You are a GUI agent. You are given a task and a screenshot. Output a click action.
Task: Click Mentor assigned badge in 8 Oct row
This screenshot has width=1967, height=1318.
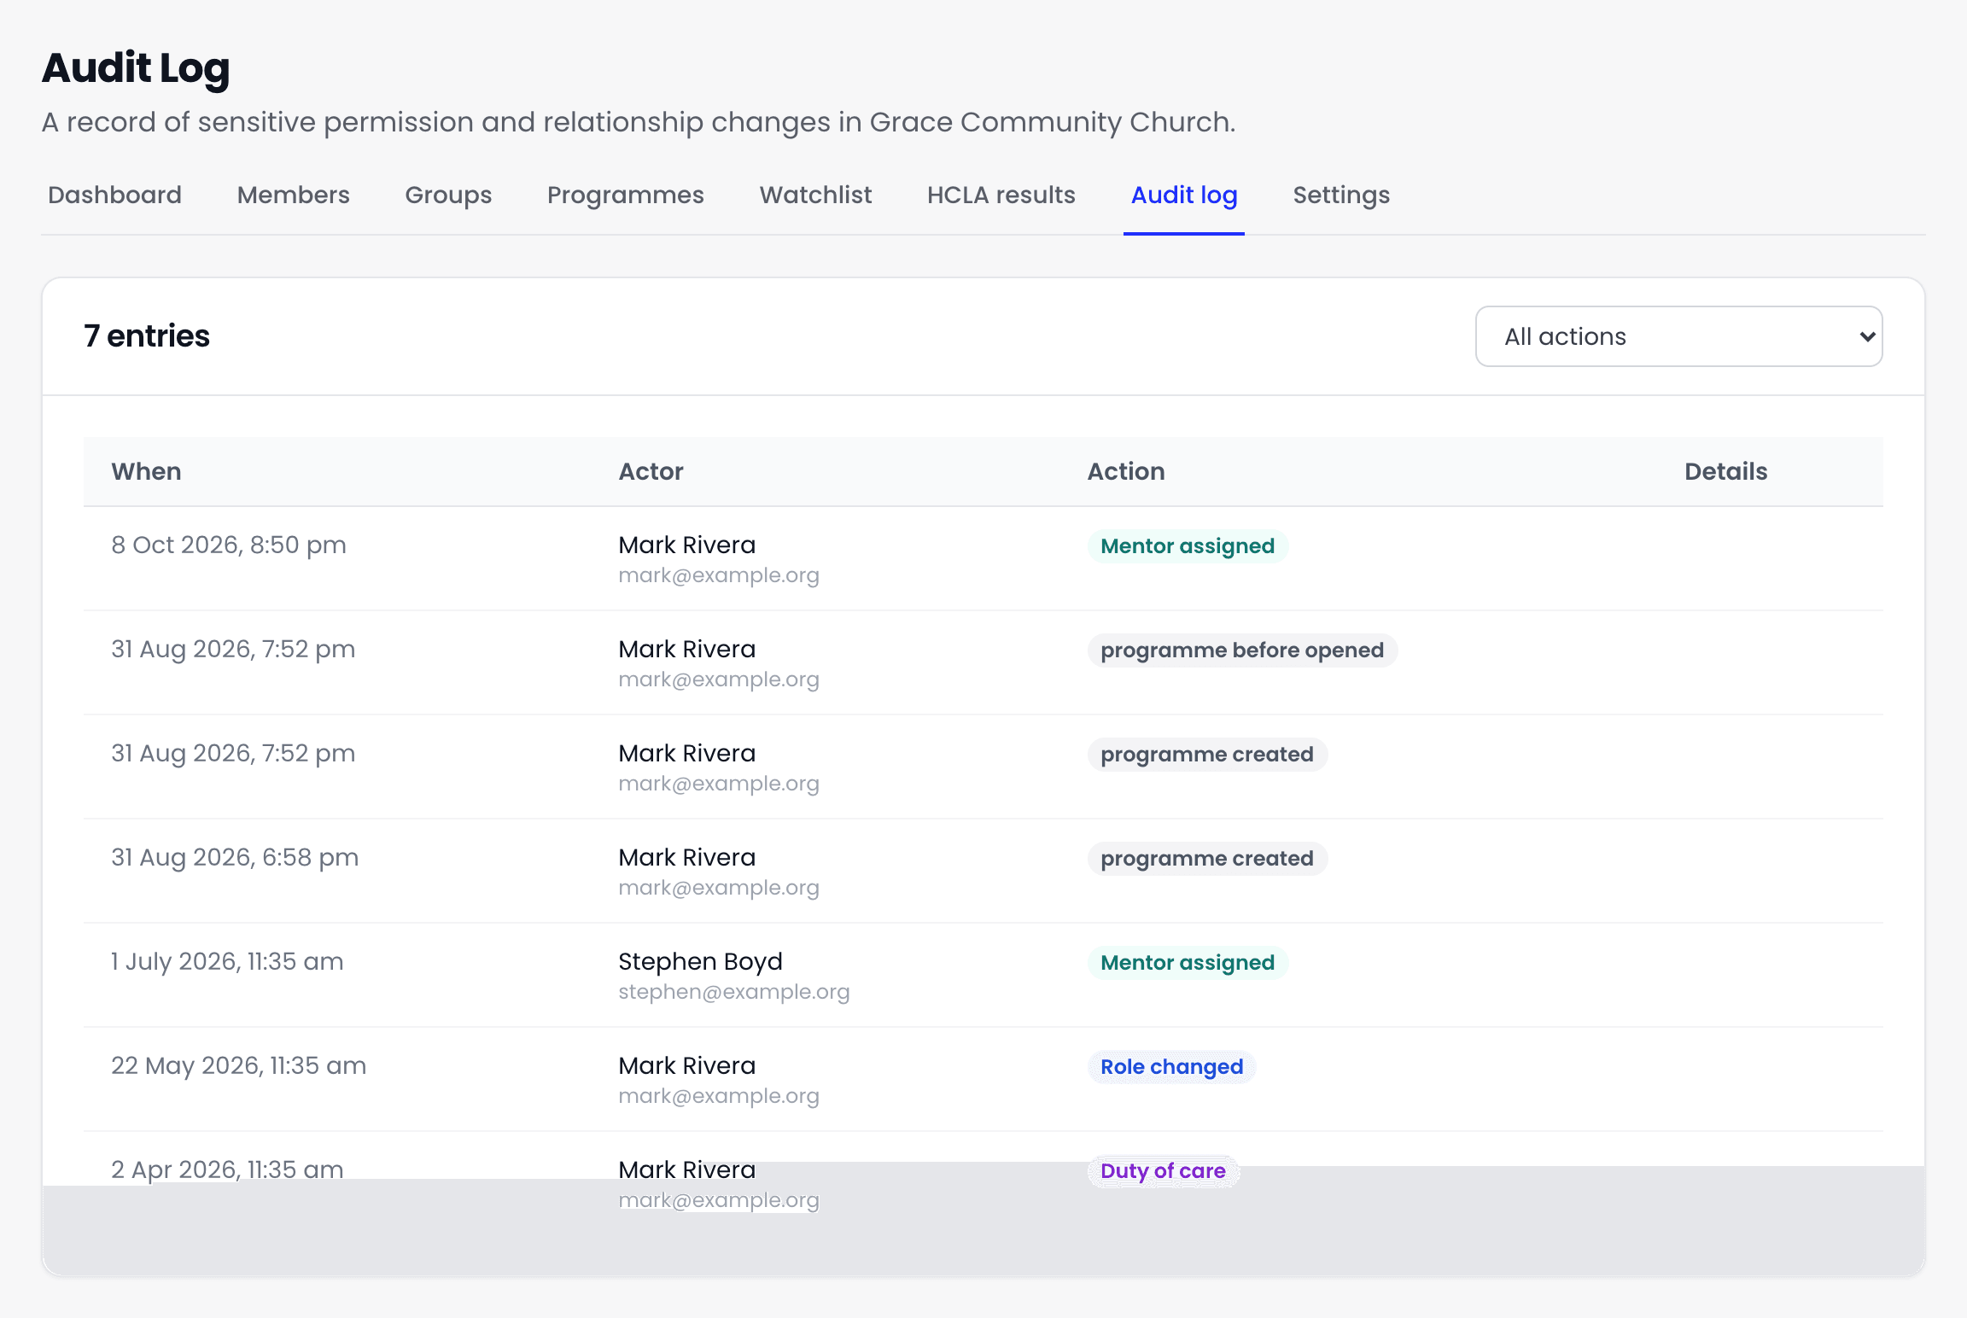1187,546
